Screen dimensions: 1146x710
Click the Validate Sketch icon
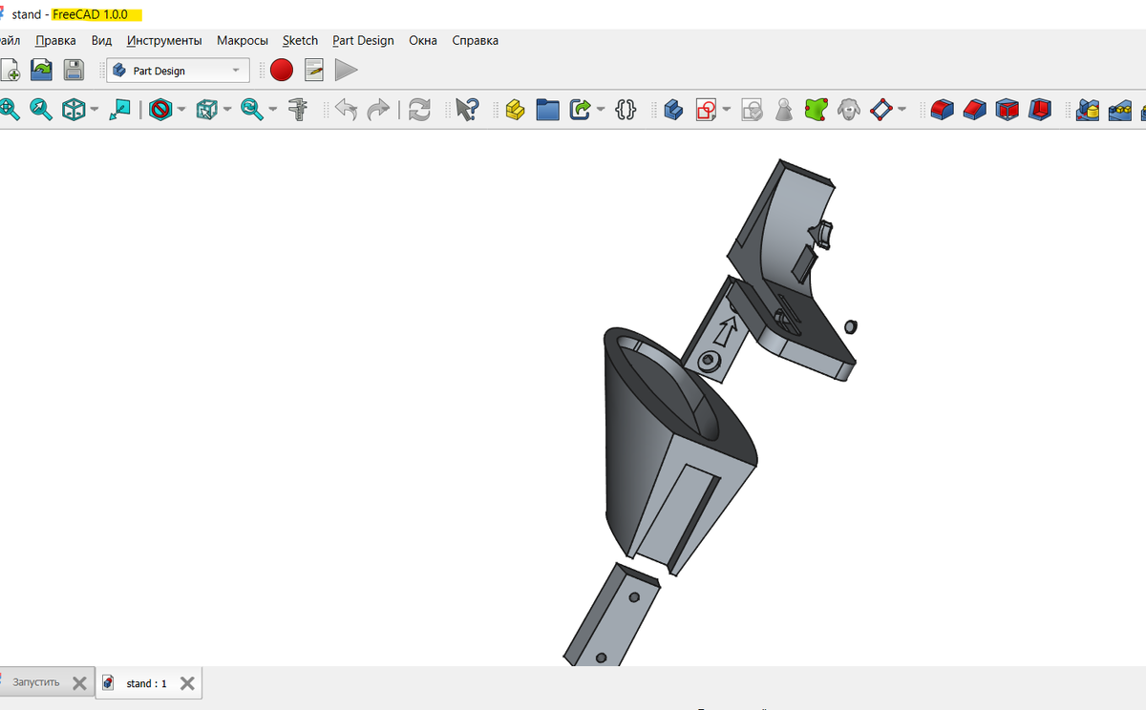(x=752, y=110)
